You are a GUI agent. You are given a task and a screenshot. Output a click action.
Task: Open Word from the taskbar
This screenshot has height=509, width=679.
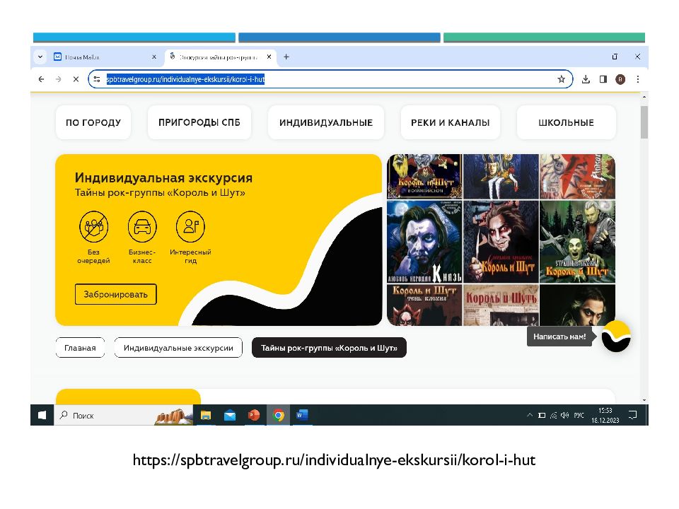(x=302, y=416)
